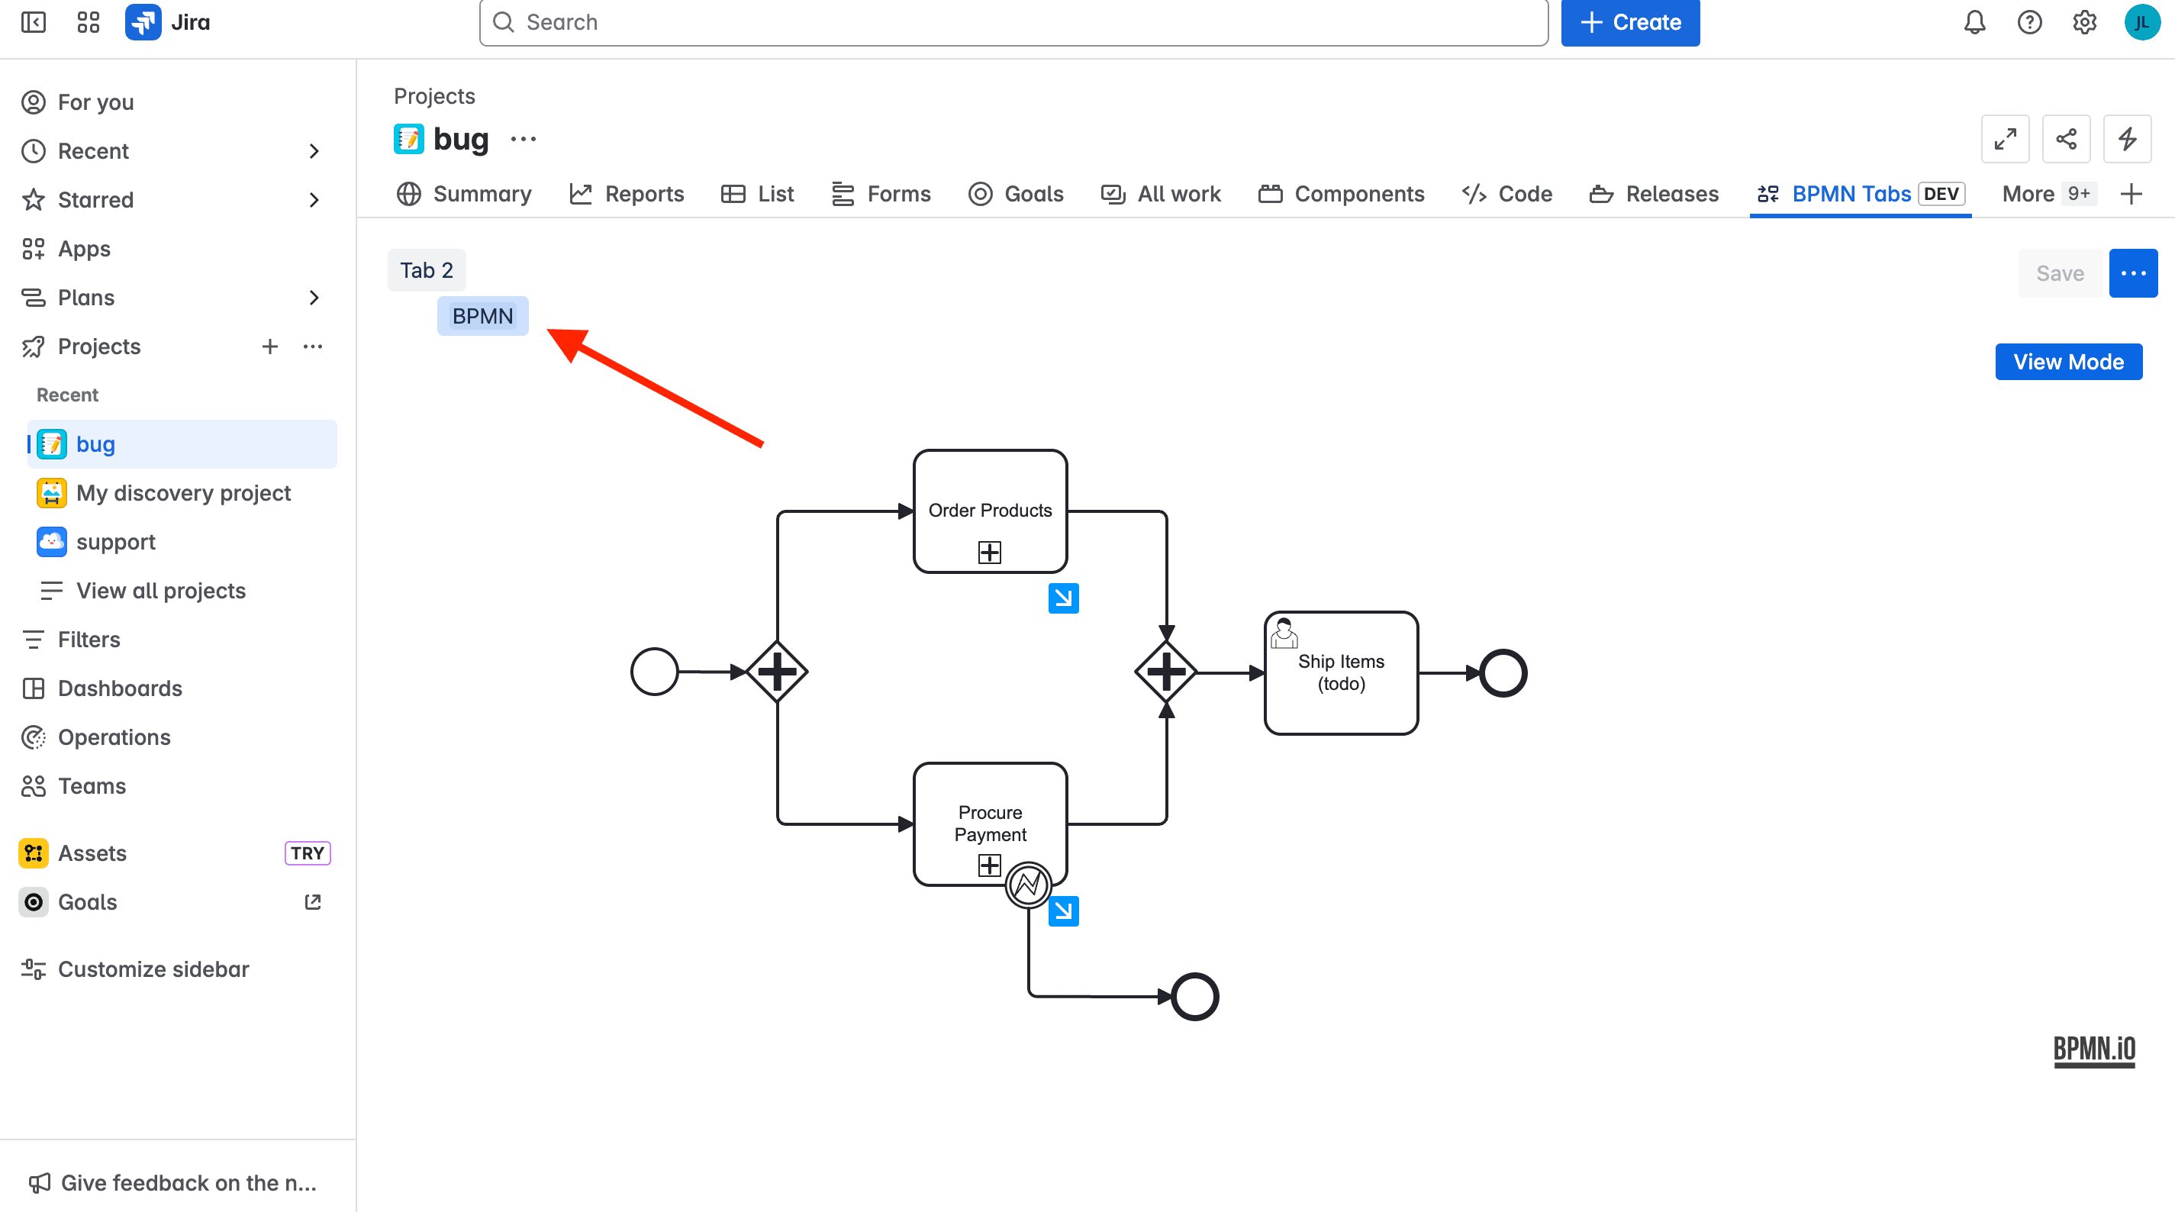
Task: Click the Jira logo
Action: [168, 23]
